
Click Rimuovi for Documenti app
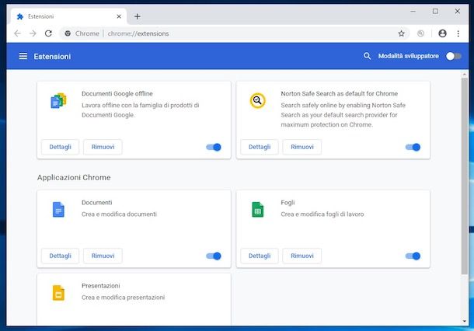coord(103,256)
